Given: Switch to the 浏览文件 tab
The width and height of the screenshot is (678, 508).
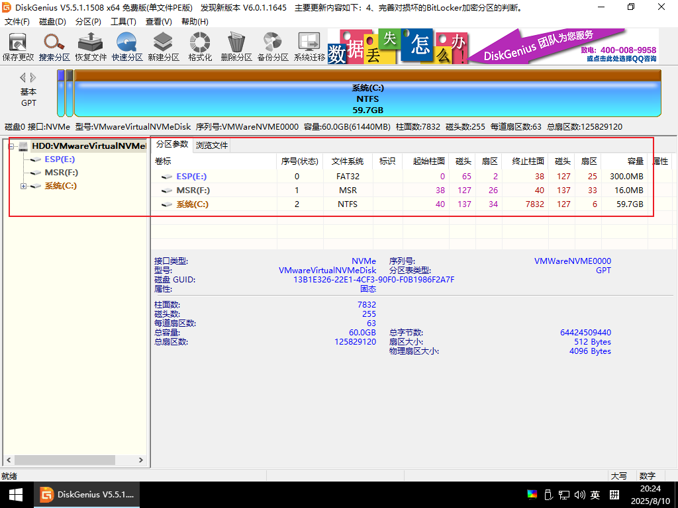Looking at the screenshot, I should tap(211, 145).
